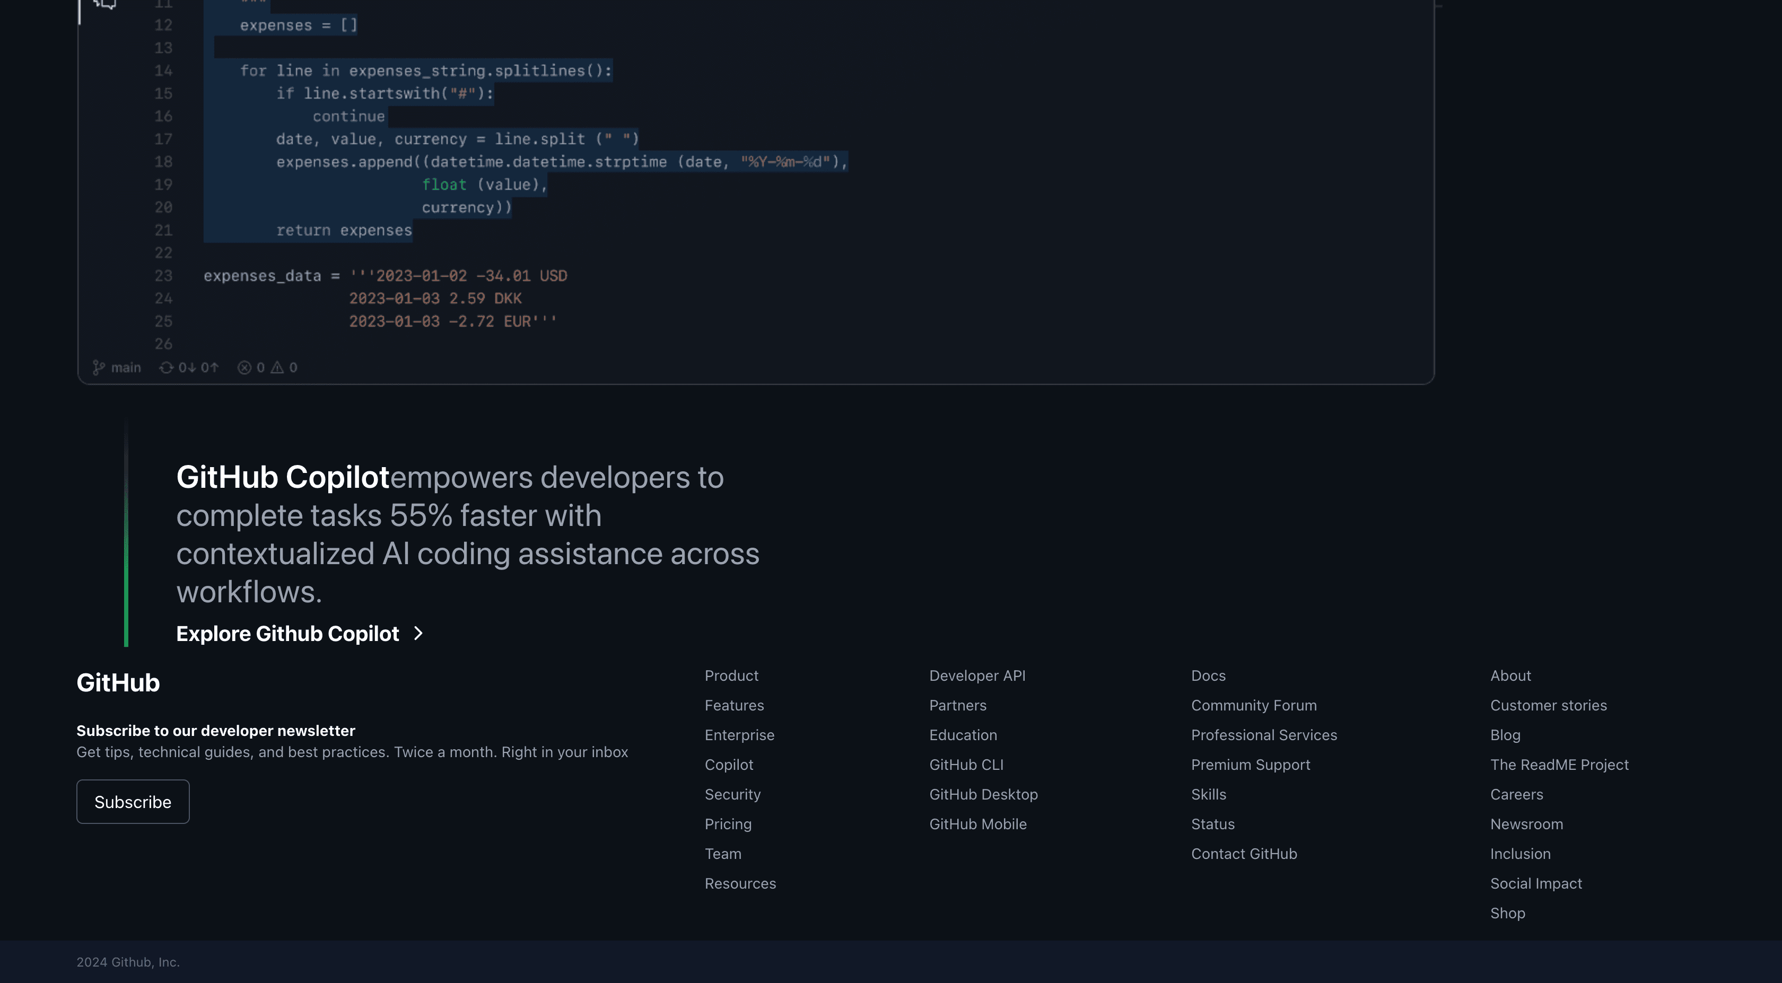Click the git branch icon labeled main
The image size is (1782, 983).
99,367
